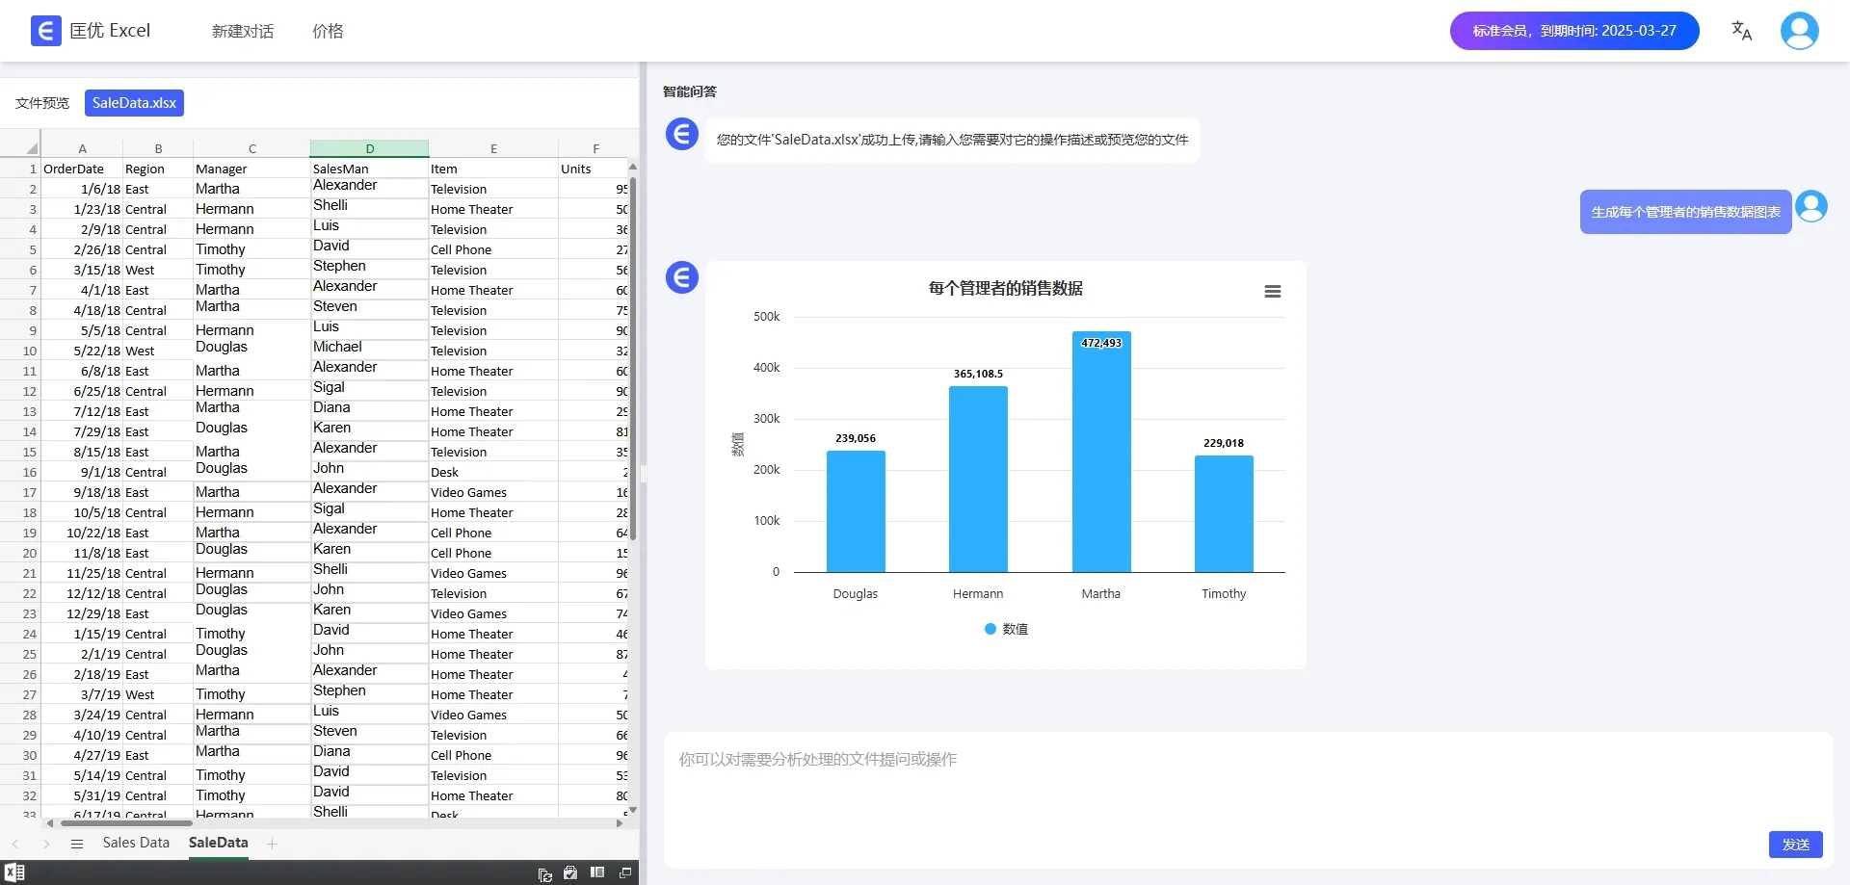Click the 文件预览 label
1850x885 pixels.
[42, 103]
